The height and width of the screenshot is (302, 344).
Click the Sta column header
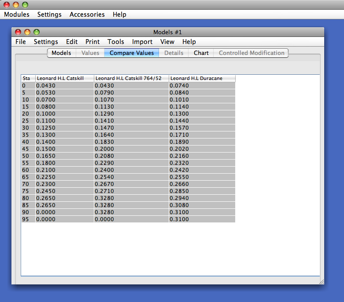(28, 78)
